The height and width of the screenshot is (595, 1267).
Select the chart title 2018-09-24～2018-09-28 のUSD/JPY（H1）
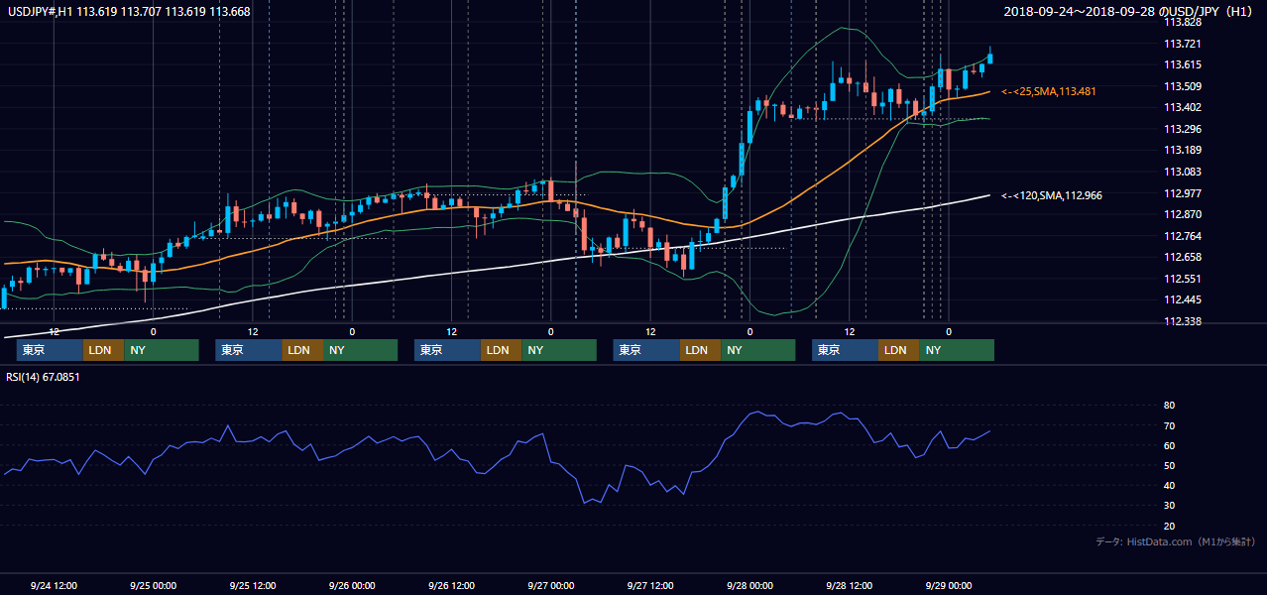(1130, 12)
